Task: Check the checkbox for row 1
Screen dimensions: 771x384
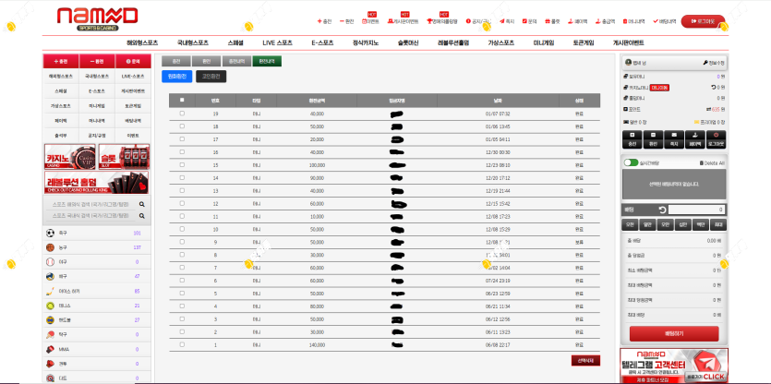Action: 182,344
